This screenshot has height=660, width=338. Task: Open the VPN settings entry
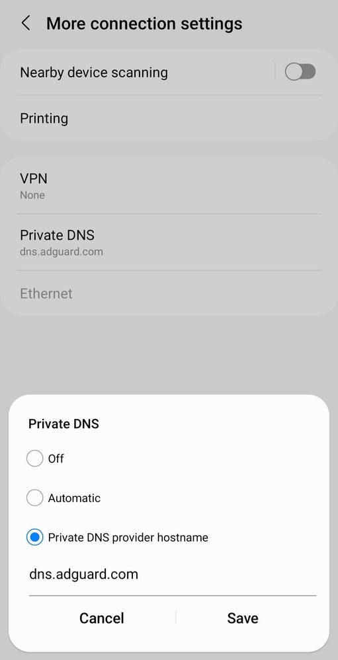click(x=169, y=186)
